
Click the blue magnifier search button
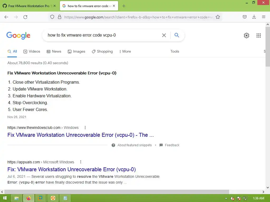(x=177, y=35)
